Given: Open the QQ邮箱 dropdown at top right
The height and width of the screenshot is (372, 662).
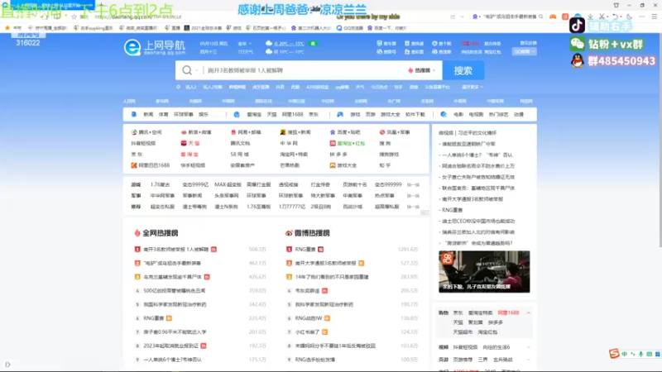Looking at the screenshot, I should pos(525,51).
